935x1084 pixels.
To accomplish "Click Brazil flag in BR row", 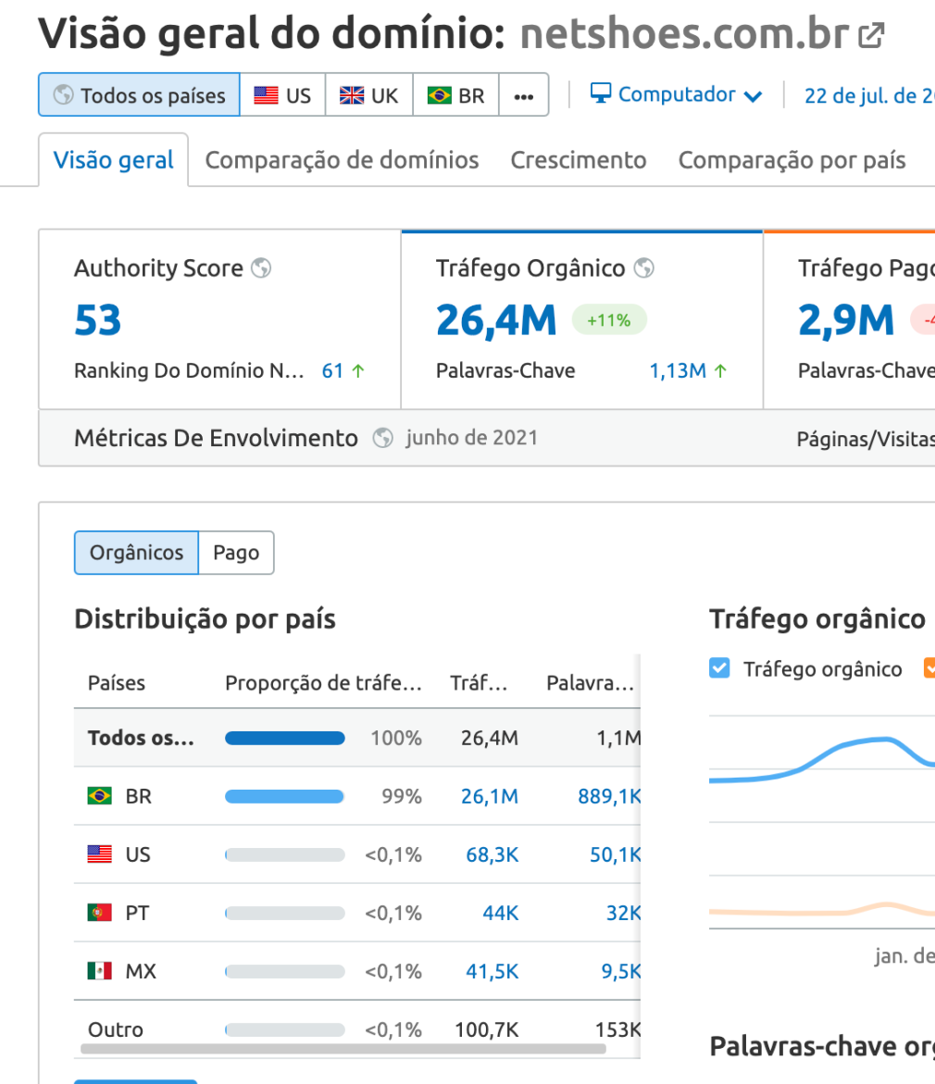I will 100,796.
